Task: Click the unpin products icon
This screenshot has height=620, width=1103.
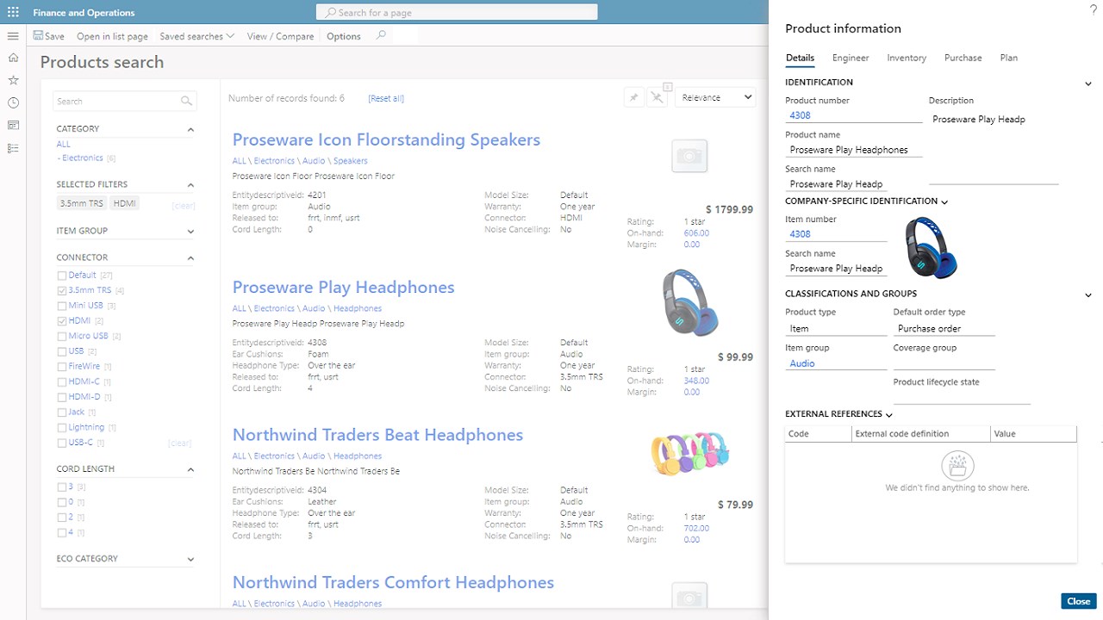Action: [657, 97]
